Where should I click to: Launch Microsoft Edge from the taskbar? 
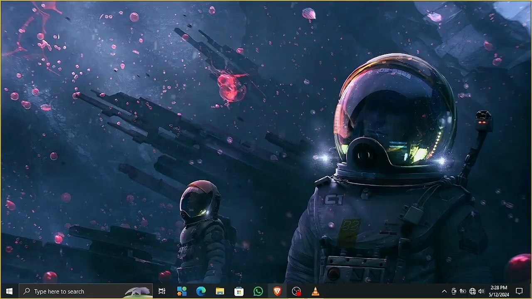pos(201,291)
